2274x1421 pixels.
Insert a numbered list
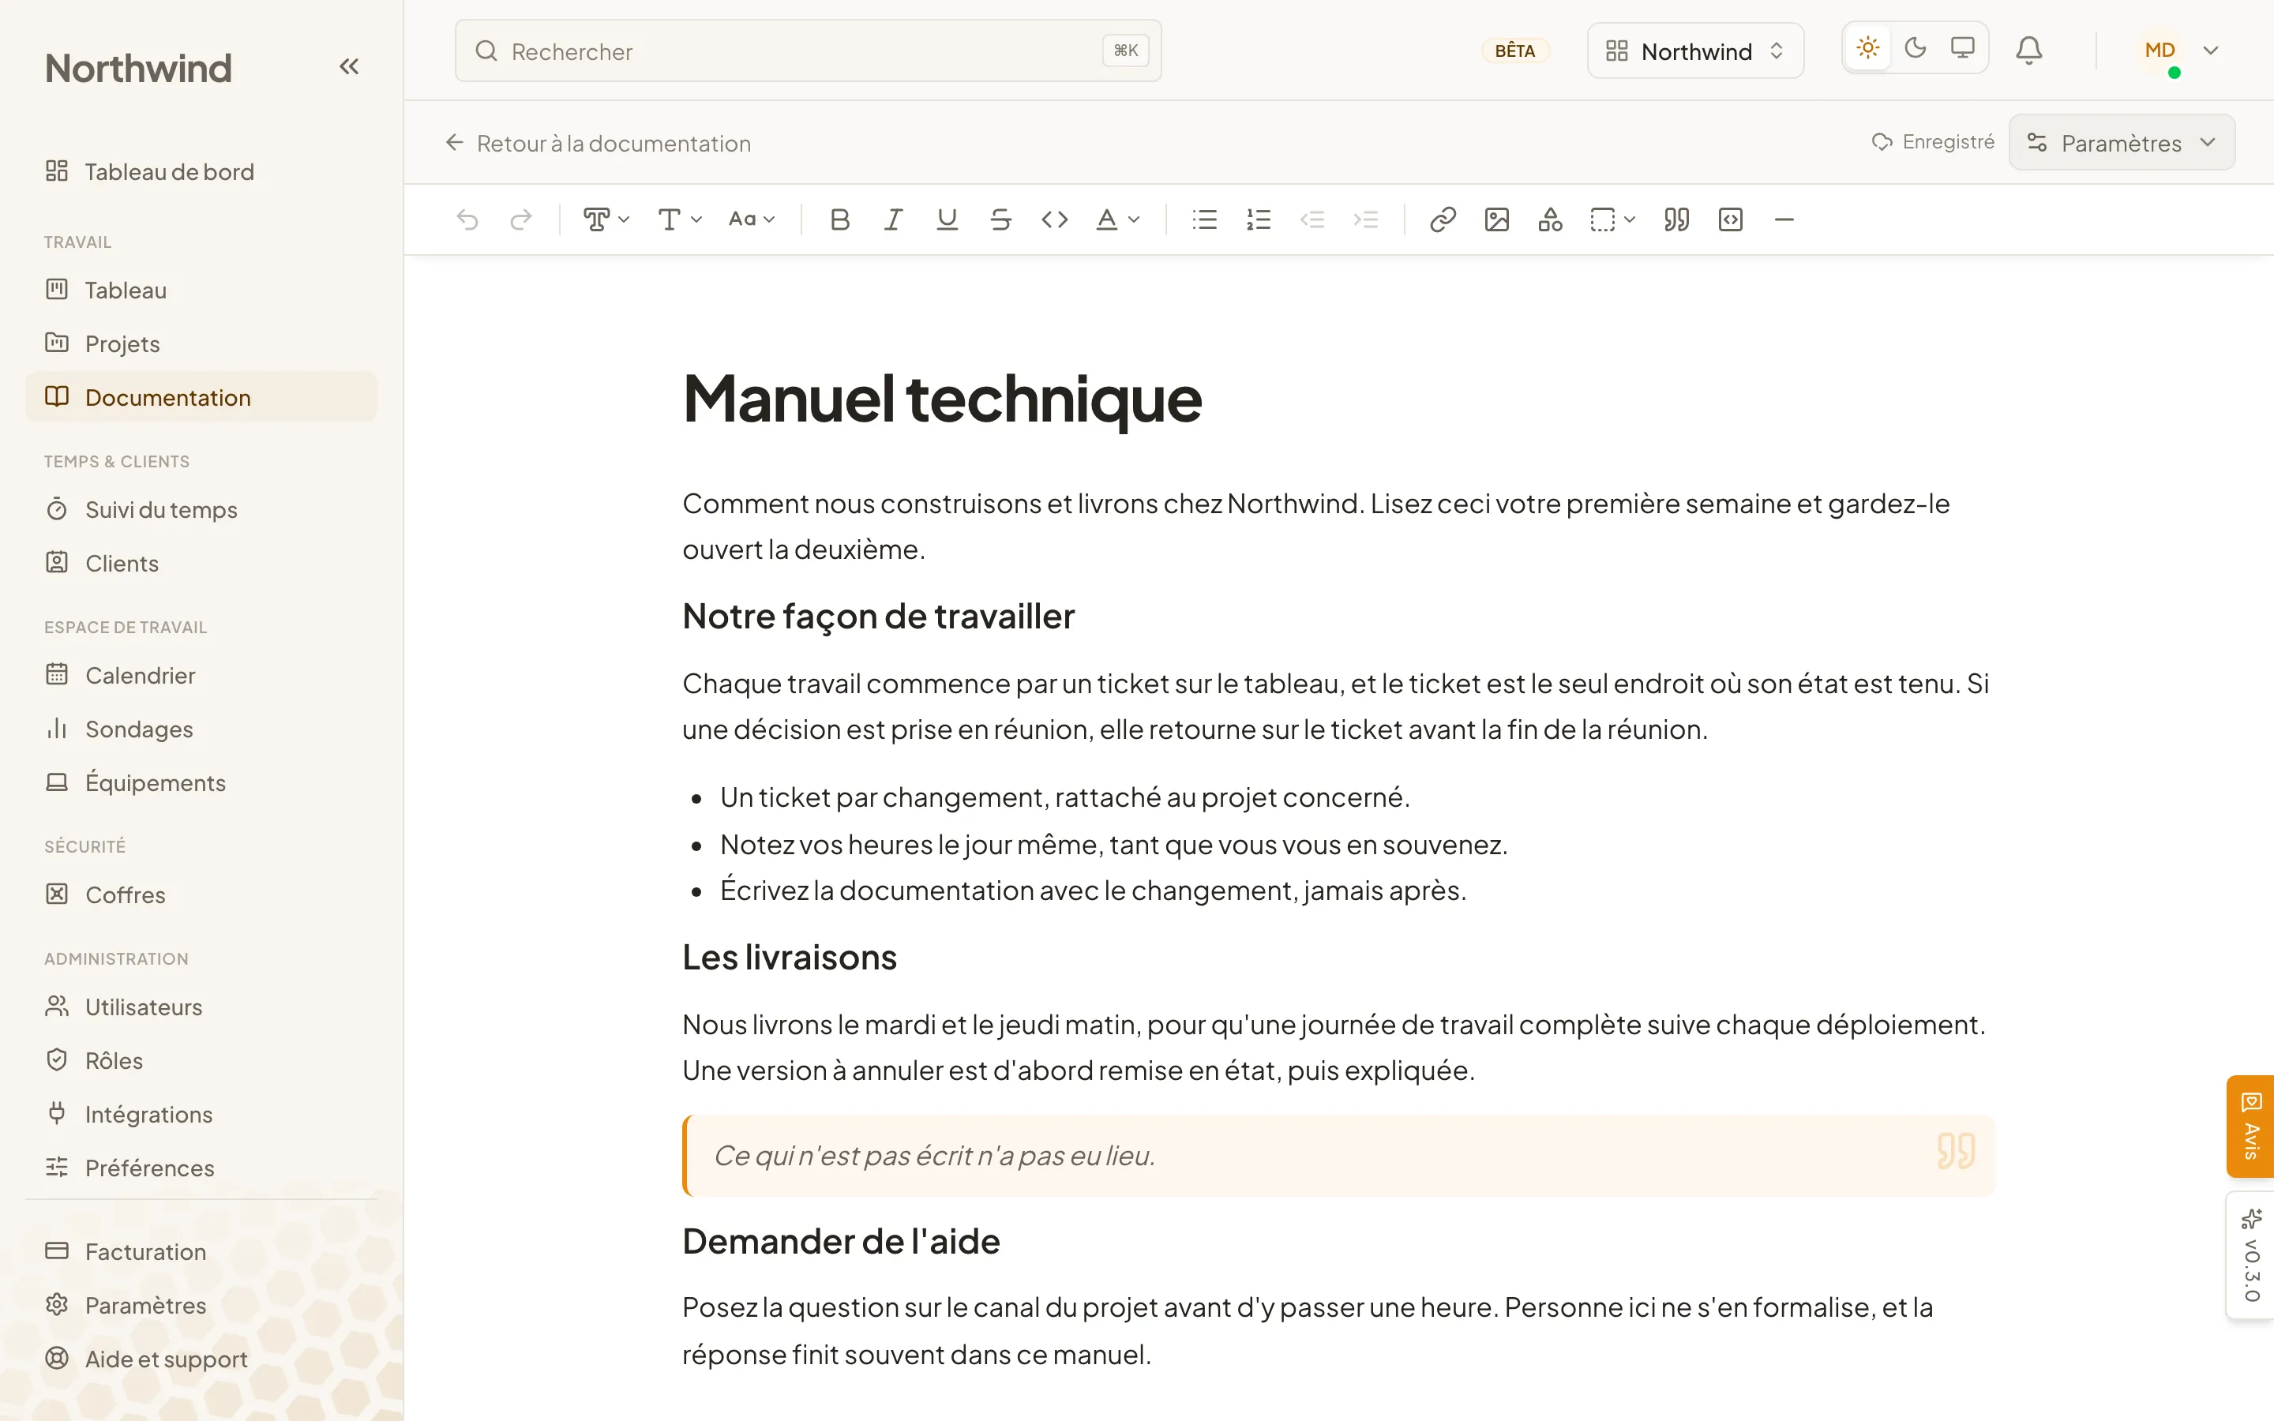click(1259, 220)
